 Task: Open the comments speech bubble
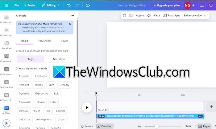click(211, 5)
